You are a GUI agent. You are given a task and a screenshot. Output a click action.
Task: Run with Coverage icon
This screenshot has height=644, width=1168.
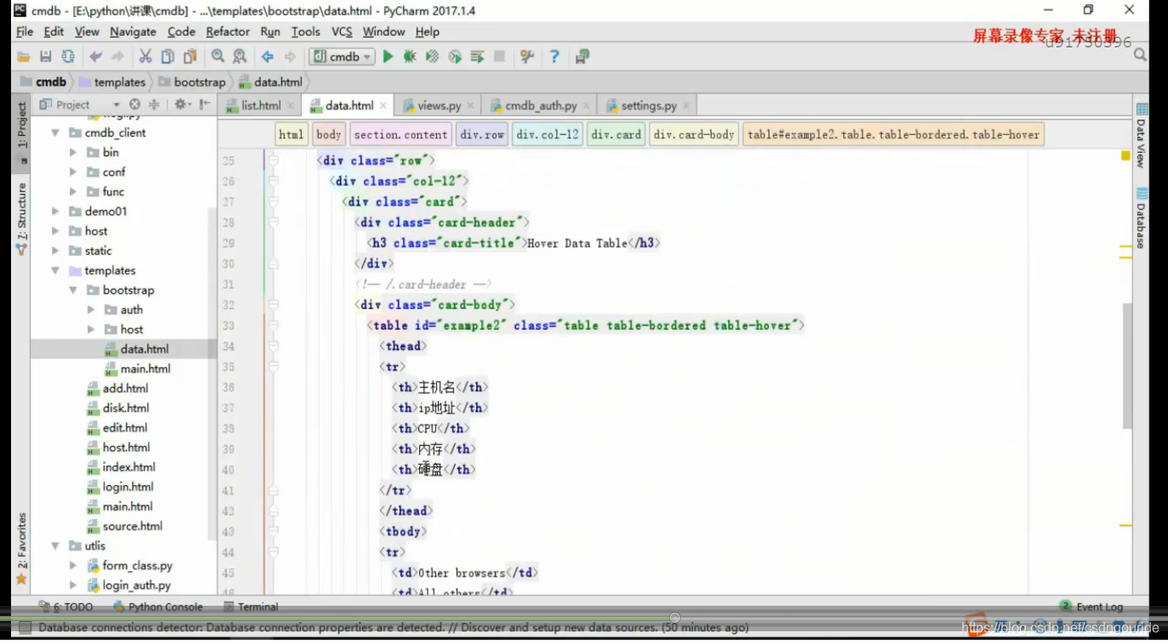click(432, 56)
